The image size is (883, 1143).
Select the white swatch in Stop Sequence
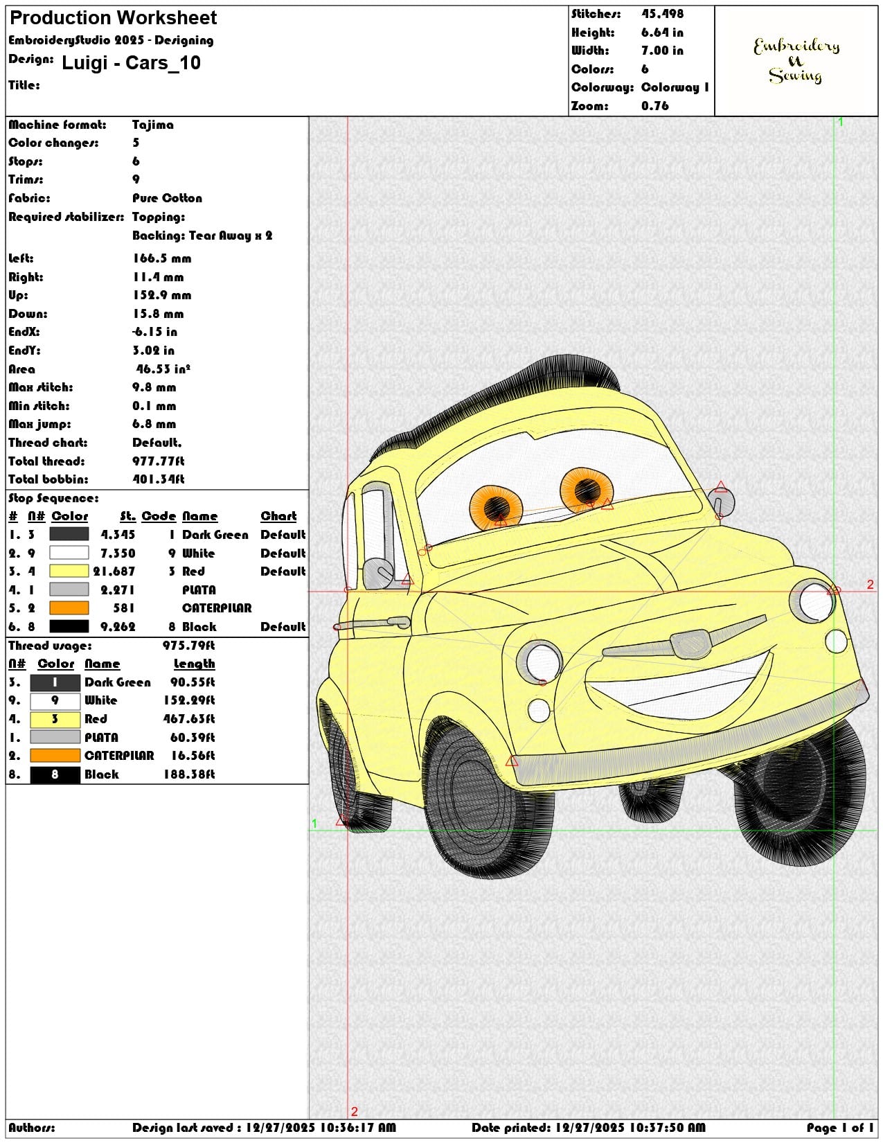[69, 553]
